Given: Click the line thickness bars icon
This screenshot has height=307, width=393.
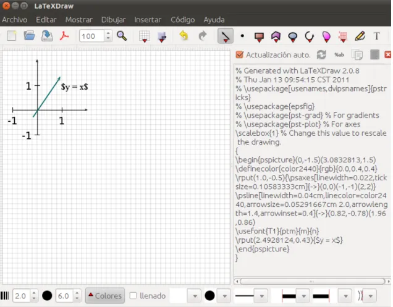Looking at the screenshot, I should click(x=4, y=296).
